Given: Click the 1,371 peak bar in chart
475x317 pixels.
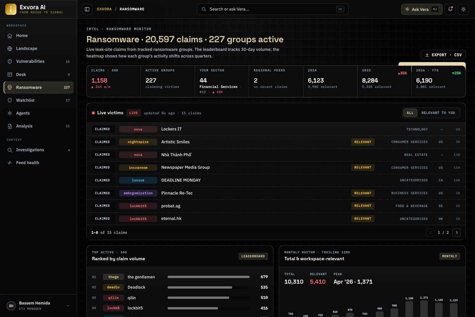Looking at the screenshot, I should (424, 309).
